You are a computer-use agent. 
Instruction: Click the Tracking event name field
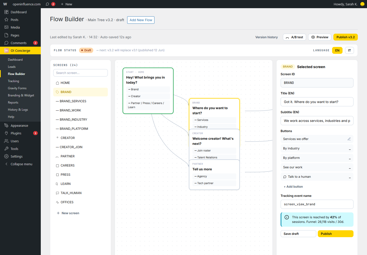tap(317, 204)
